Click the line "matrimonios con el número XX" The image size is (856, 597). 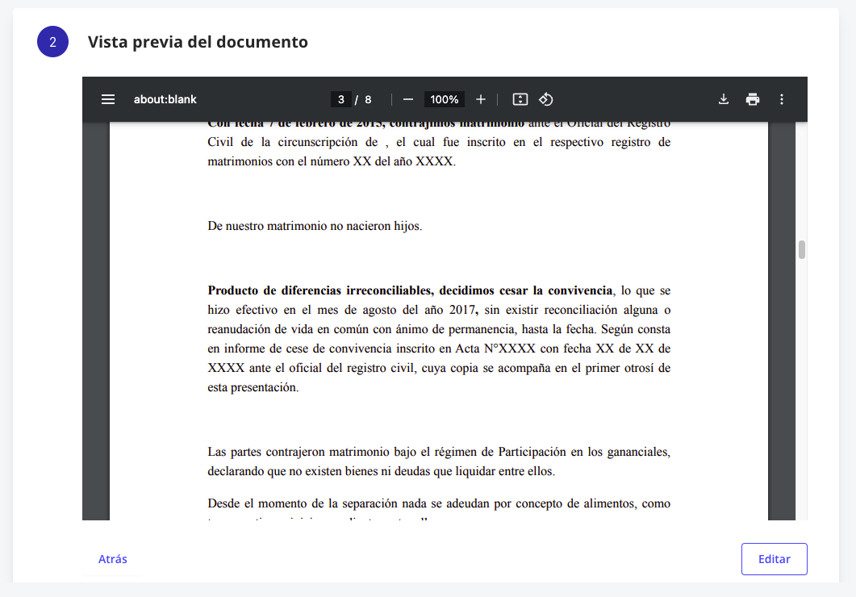click(x=332, y=161)
